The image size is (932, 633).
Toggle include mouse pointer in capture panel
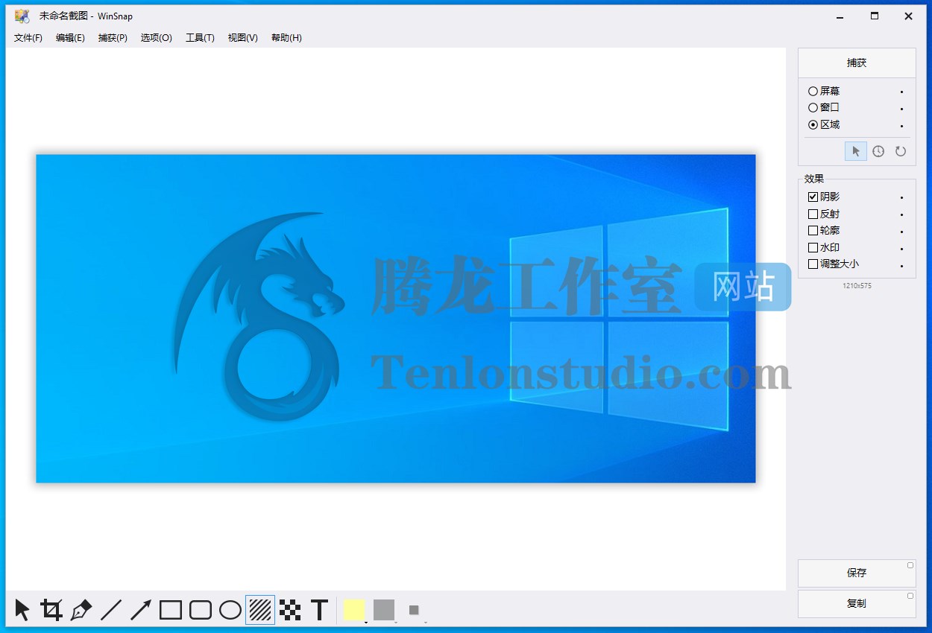(856, 151)
